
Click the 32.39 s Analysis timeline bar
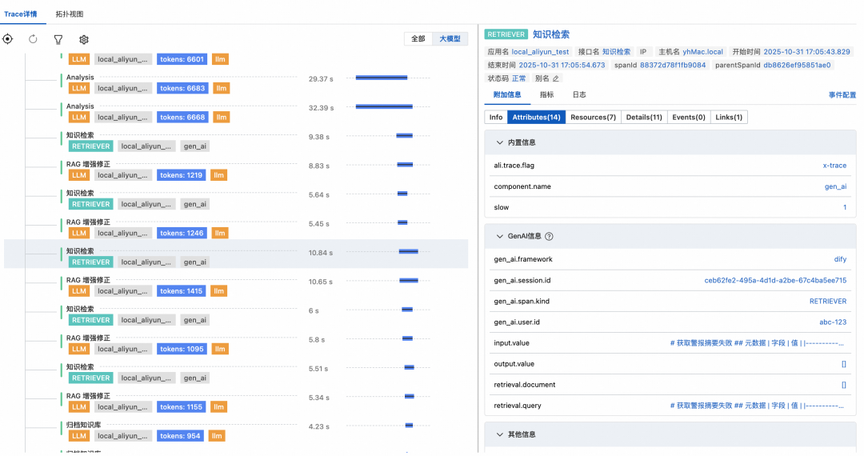coord(384,106)
